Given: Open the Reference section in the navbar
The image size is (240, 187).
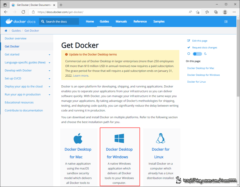Looking at the screenshot, I should (x=140, y=21).
